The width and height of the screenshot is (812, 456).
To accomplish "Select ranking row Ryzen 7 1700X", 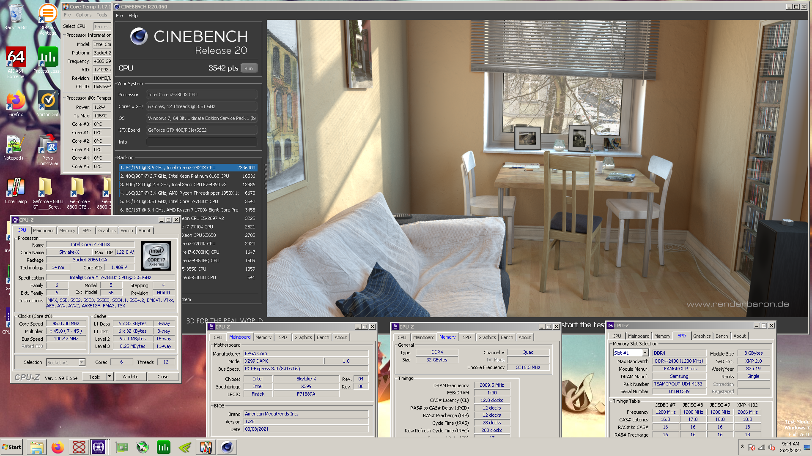I will coord(188,210).
